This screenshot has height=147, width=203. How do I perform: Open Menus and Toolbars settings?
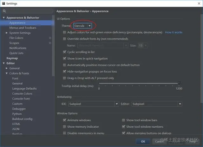tap(23, 28)
